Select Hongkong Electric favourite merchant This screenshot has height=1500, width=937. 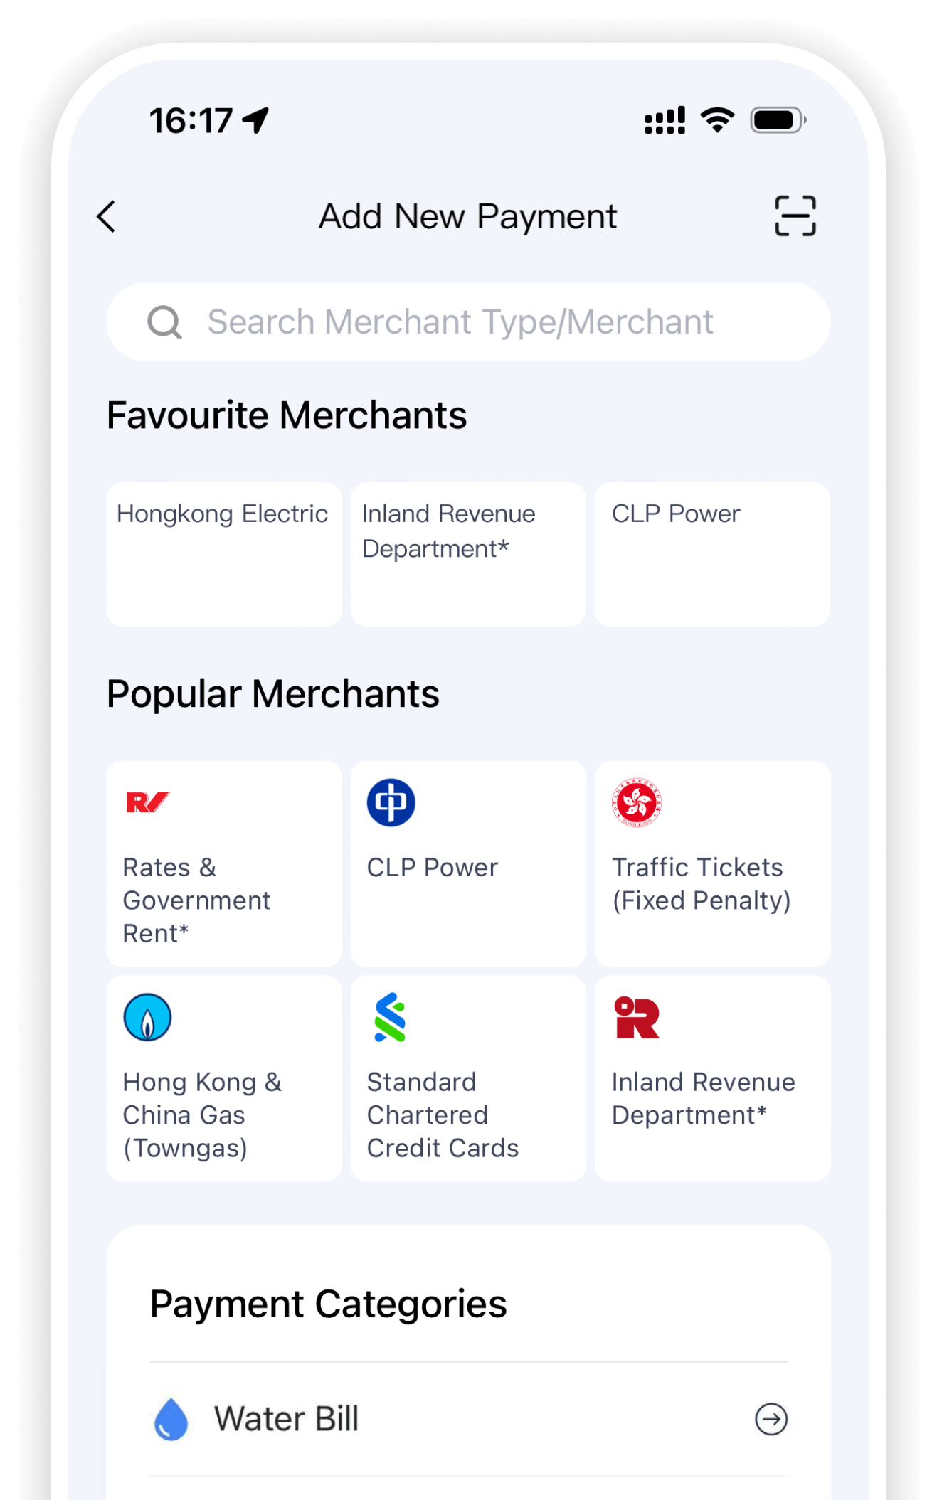click(223, 553)
